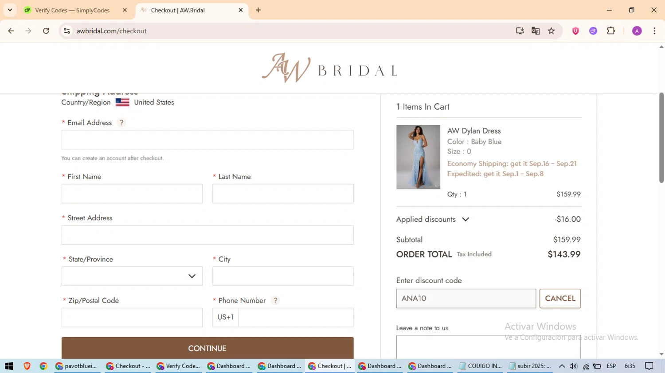The width and height of the screenshot is (665, 373).
Task: Close the Verify Codes — SimplyCodes tab
Action: (125, 10)
